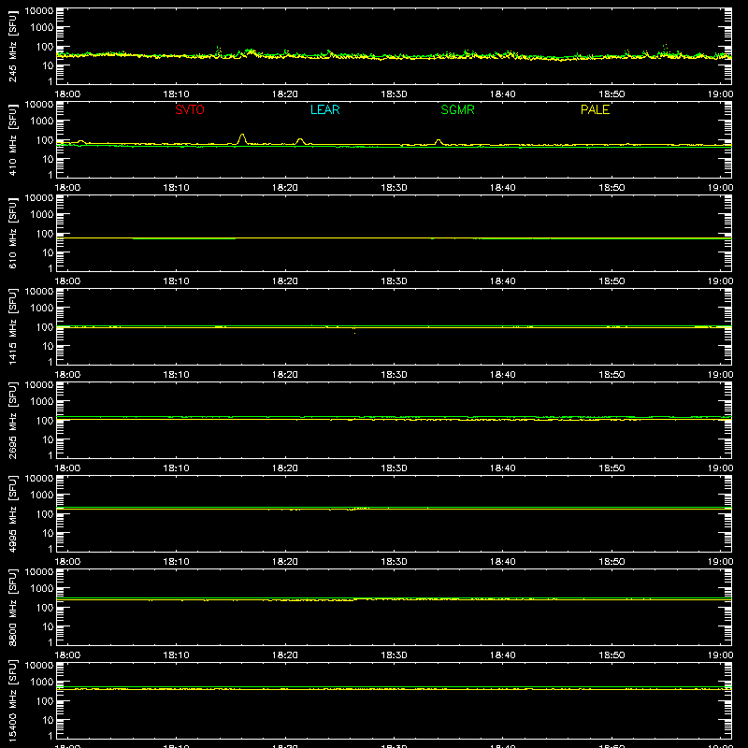Click the green SGMR station label

457,109
